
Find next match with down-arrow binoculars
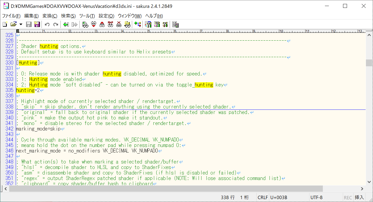click(94, 24)
